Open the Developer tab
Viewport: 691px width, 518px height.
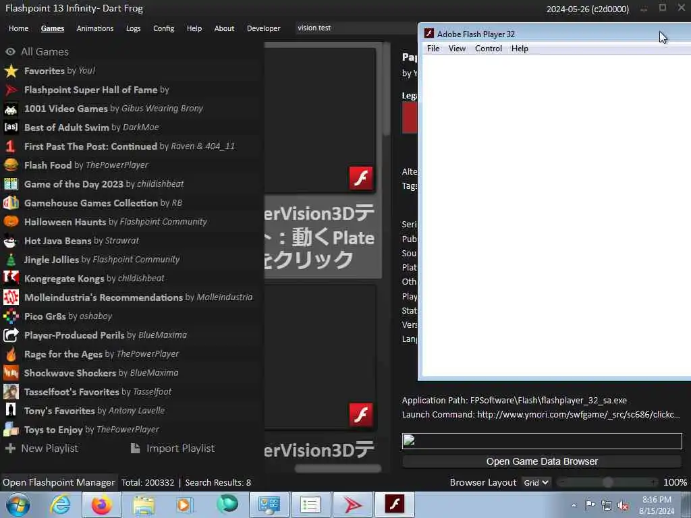264,28
